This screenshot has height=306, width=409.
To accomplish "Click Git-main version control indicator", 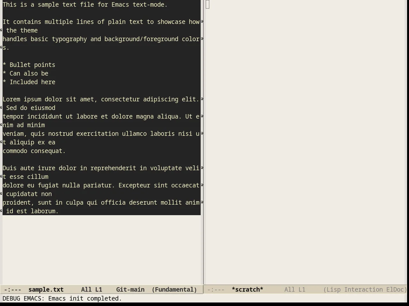I will [130, 289].
